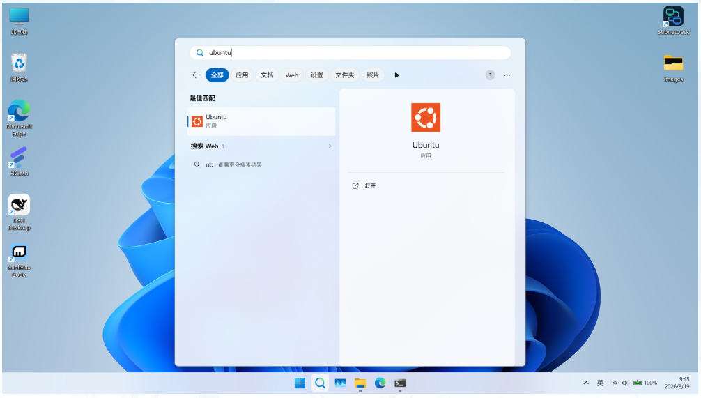
Task: Show more filter tabs with the play arrow
Action: [x=396, y=75]
